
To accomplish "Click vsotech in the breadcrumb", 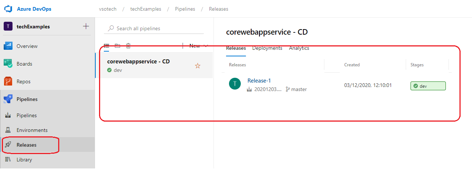I will tap(108, 9).
